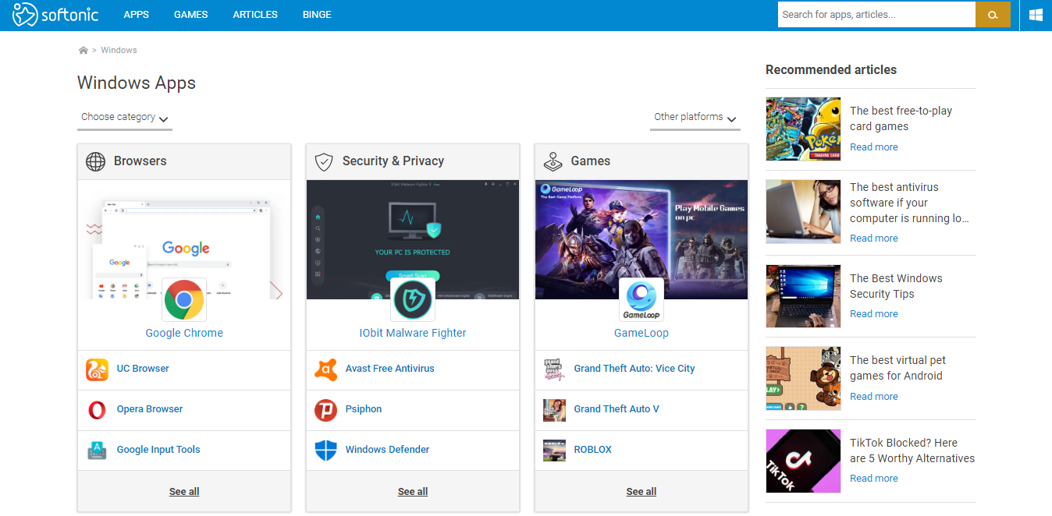This screenshot has width=1052, height=516.
Task: Open the APPS menu item
Action: pyautogui.click(x=136, y=15)
